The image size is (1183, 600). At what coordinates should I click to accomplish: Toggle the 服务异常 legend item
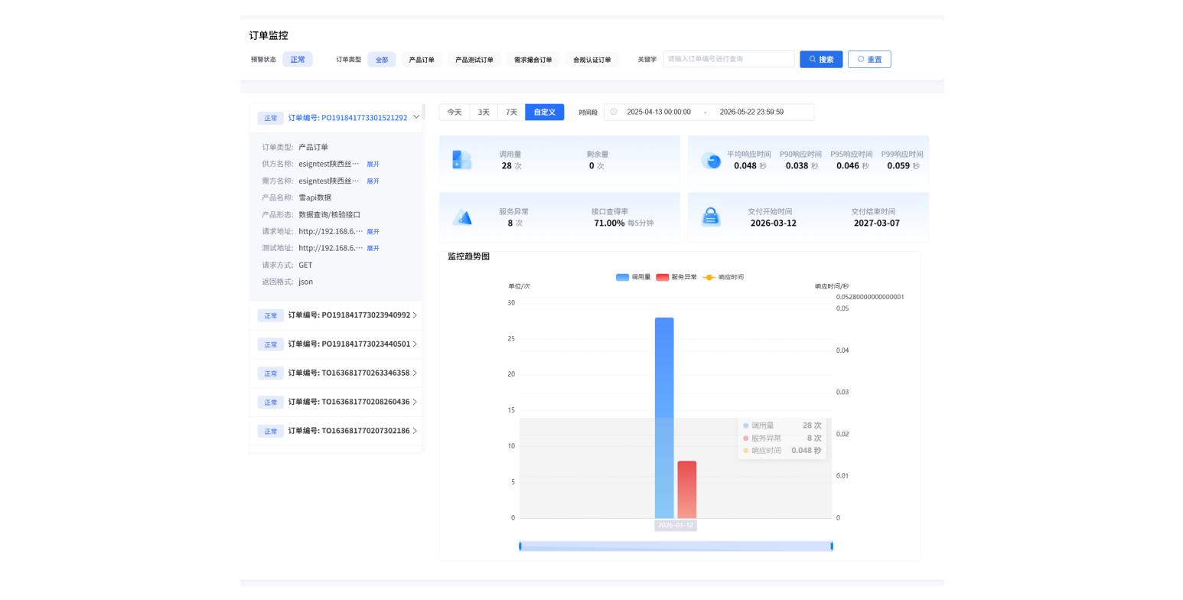pyautogui.click(x=676, y=277)
